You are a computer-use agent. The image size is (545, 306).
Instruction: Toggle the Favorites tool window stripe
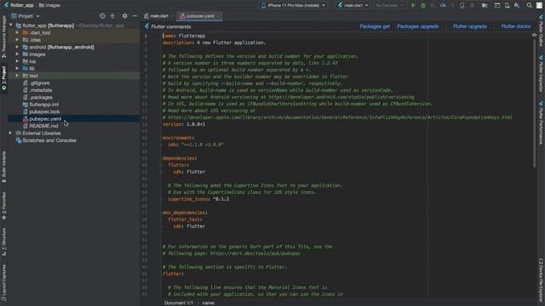(3, 206)
